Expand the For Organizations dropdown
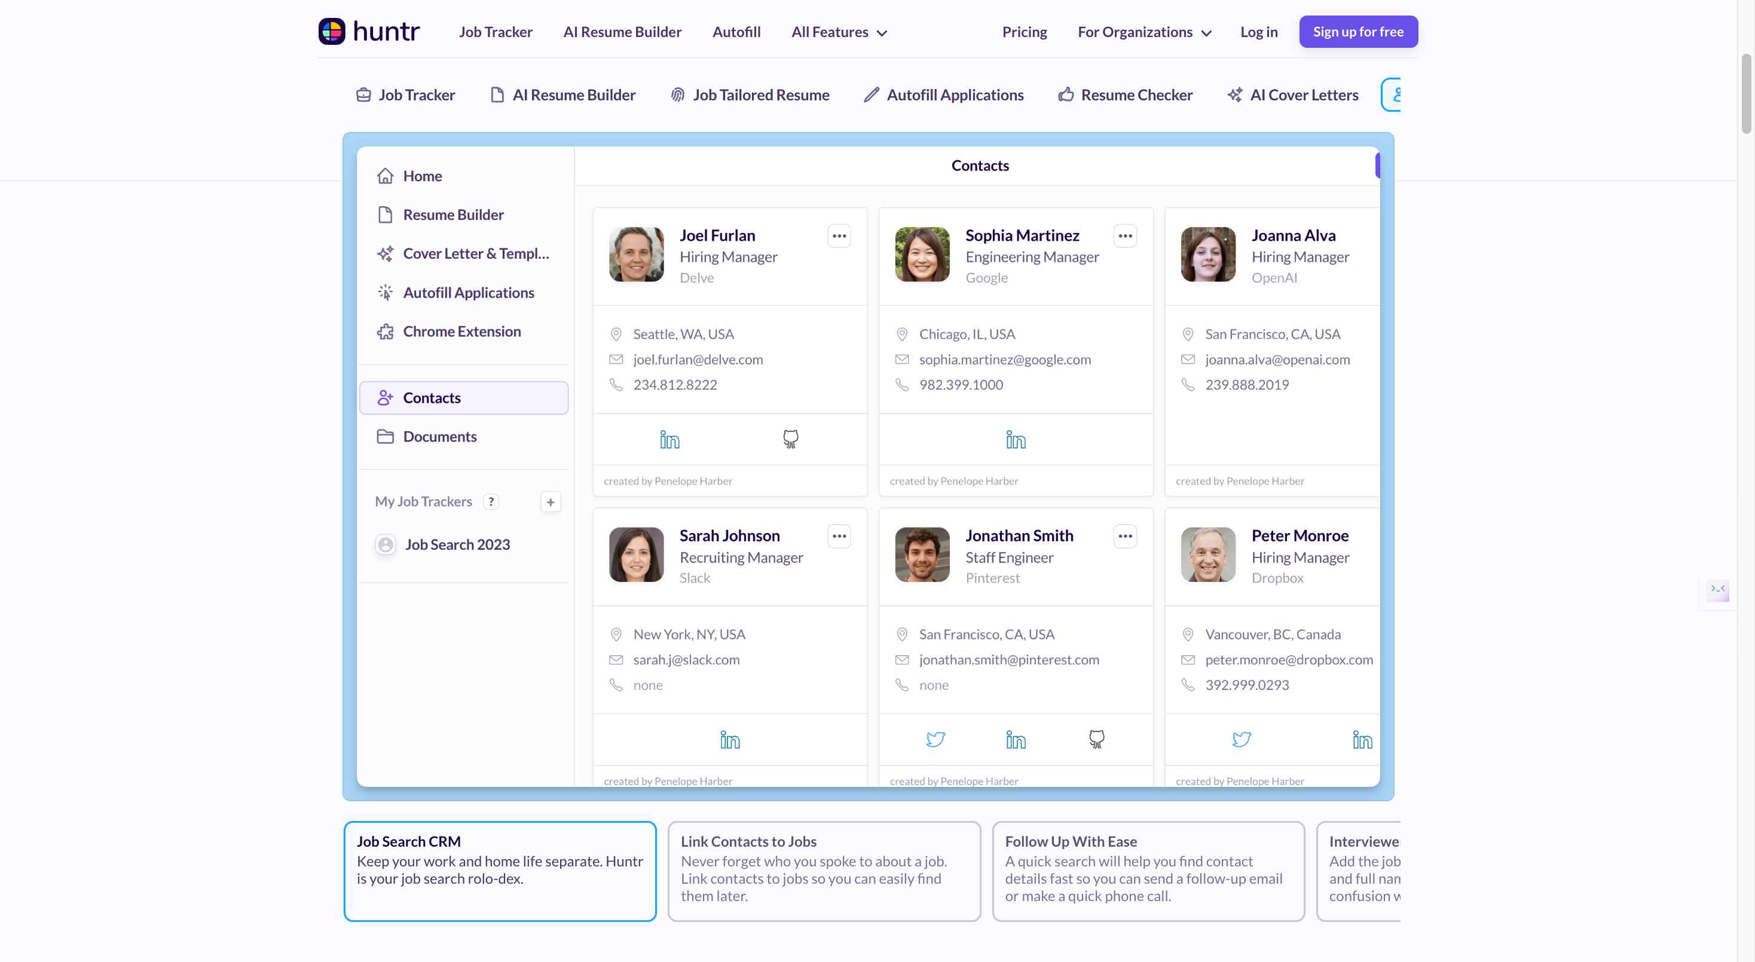Screen dimensions: 1755x962 point(1145,32)
